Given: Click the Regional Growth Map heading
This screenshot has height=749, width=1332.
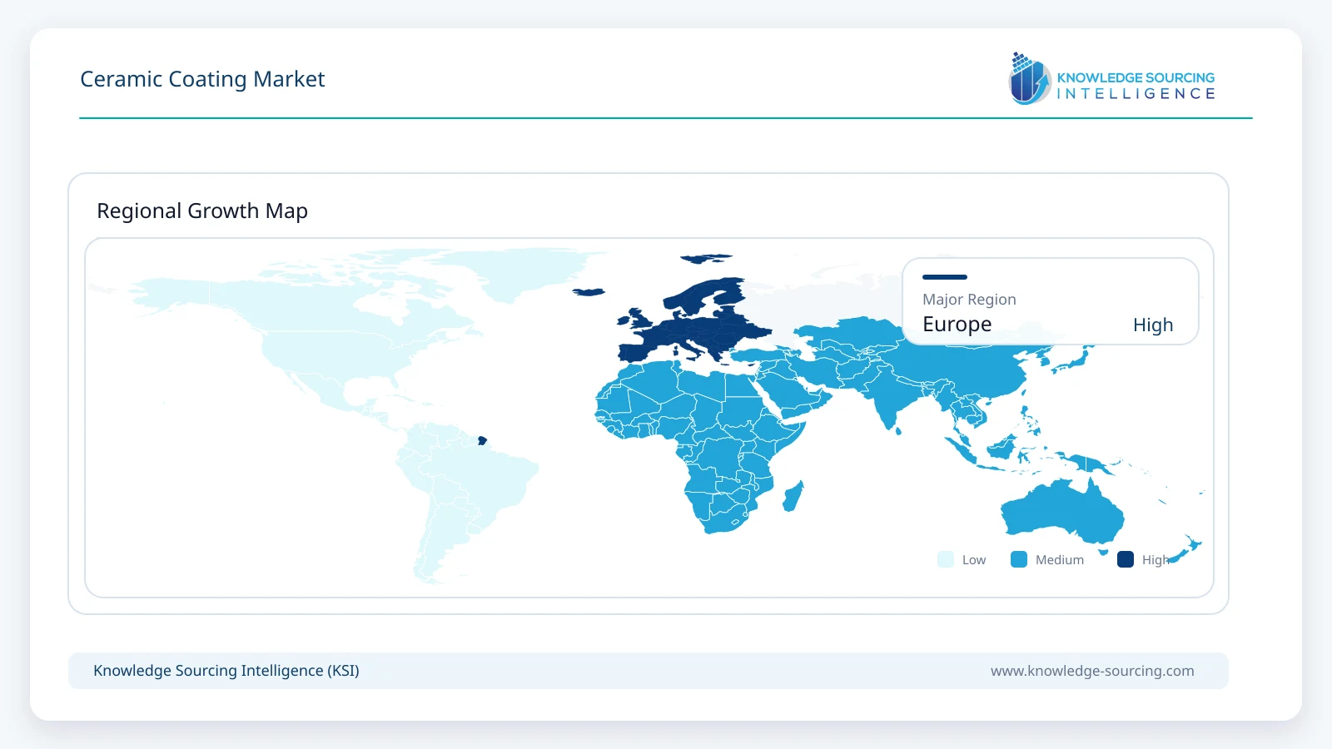Looking at the screenshot, I should point(202,211).
